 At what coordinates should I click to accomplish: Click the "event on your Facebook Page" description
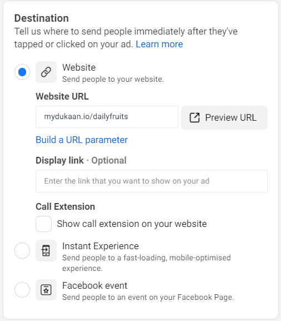pyautogui.click(x=148, y=297)
